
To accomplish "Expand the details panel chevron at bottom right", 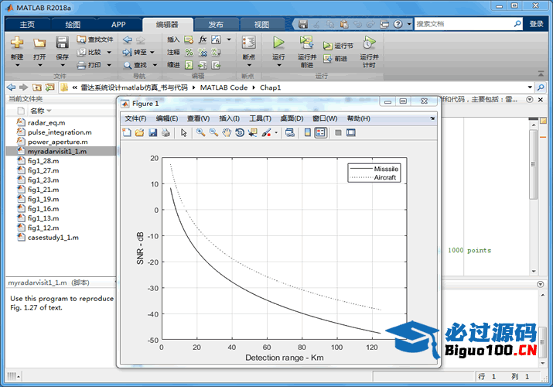I will point(541,284).
